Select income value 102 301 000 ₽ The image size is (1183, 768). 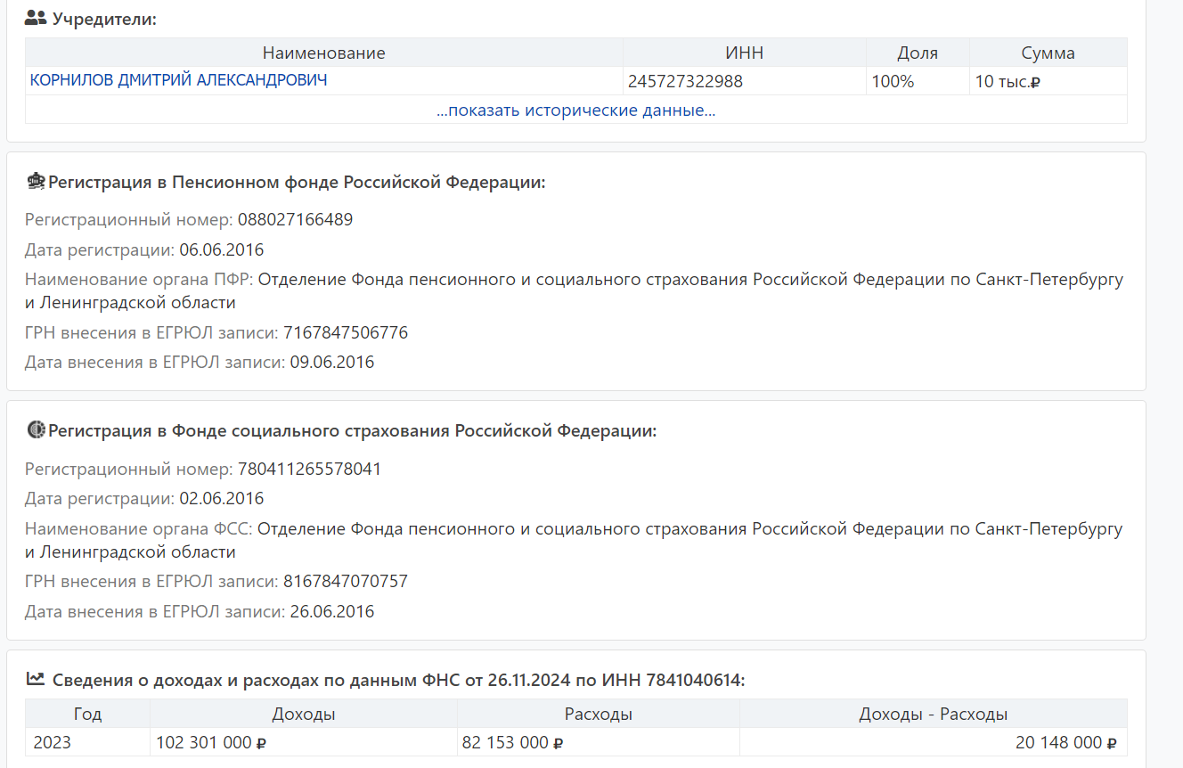click(211, 742)
